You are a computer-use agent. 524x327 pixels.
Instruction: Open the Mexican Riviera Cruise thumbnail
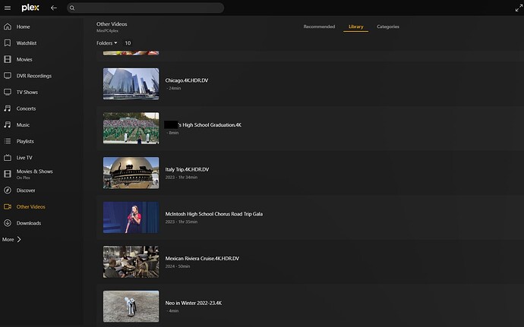pyautogui.click(x=131, y=262)
